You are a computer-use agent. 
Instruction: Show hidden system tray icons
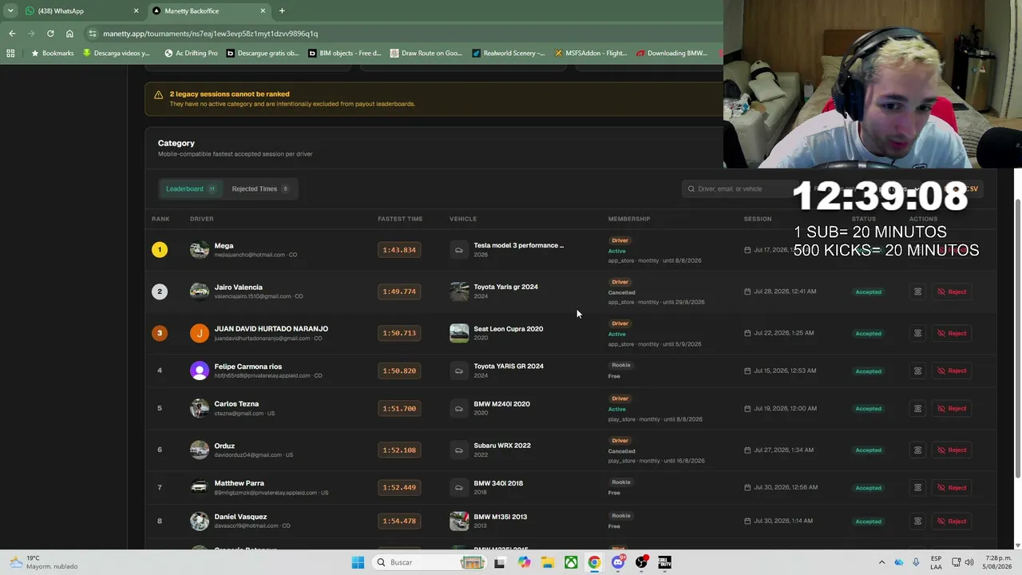[881, 562]
